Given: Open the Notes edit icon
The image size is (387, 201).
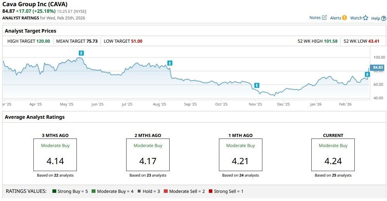Looking at the screenshot, I should point(324,18).
